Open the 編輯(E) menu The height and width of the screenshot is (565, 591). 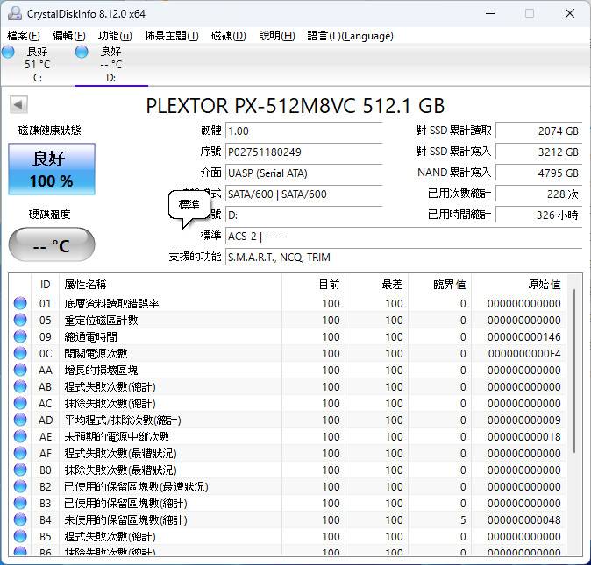point(68,36)
